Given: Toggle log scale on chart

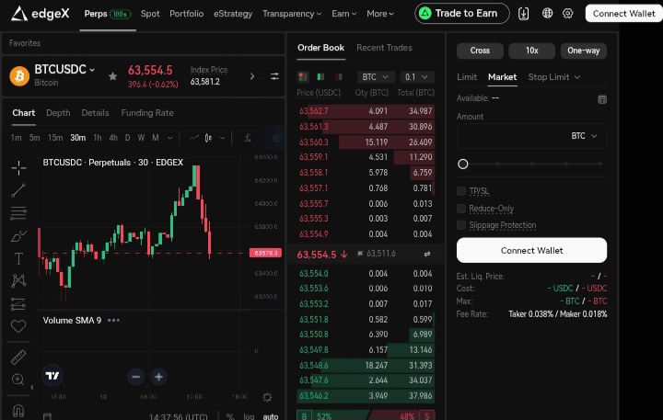Looking at the screenshot, I should [249, 416].
